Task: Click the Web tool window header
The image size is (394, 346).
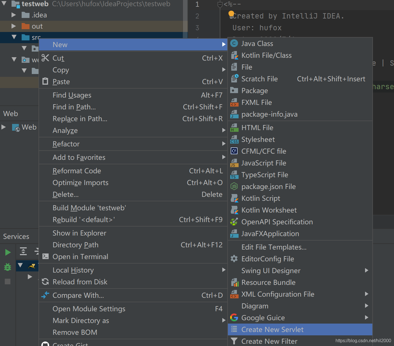Action: pyautogui.click(x=11, y=114)
